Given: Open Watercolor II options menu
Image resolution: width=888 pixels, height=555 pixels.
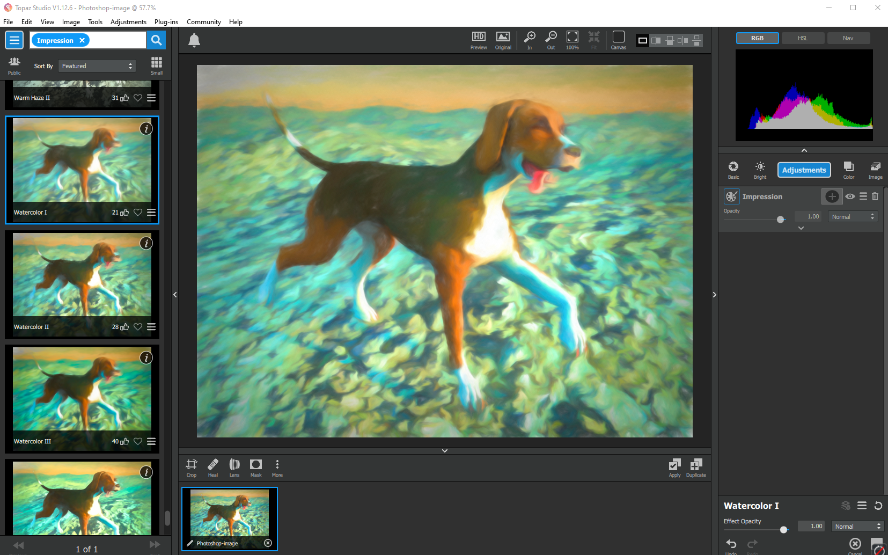Looking at the screenshot, I should point(151,327).
